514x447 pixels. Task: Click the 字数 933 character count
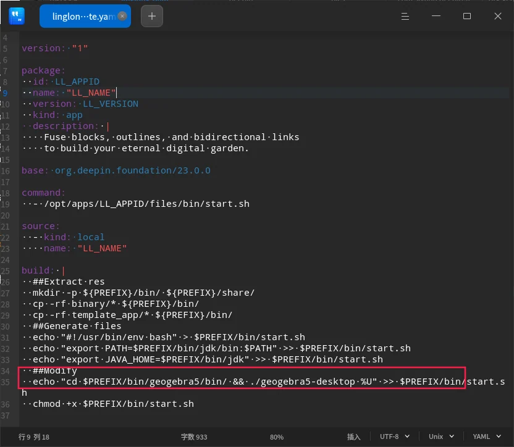coord(194,437)
